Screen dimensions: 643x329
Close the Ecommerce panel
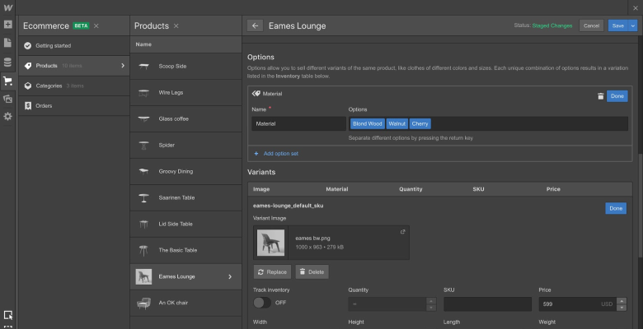coord(96,25)
